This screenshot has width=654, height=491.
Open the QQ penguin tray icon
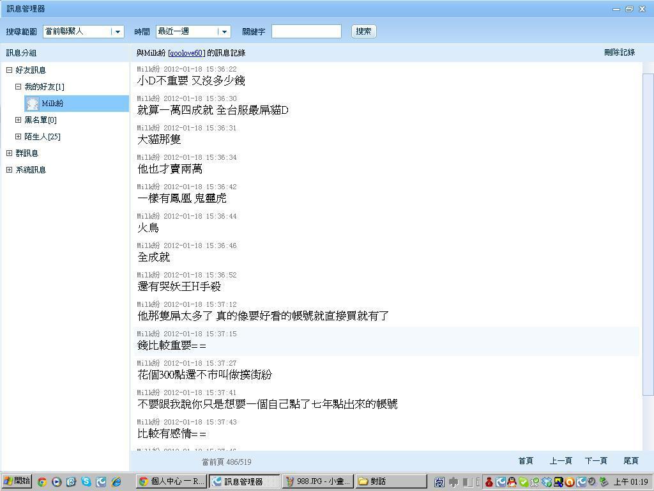512,482
